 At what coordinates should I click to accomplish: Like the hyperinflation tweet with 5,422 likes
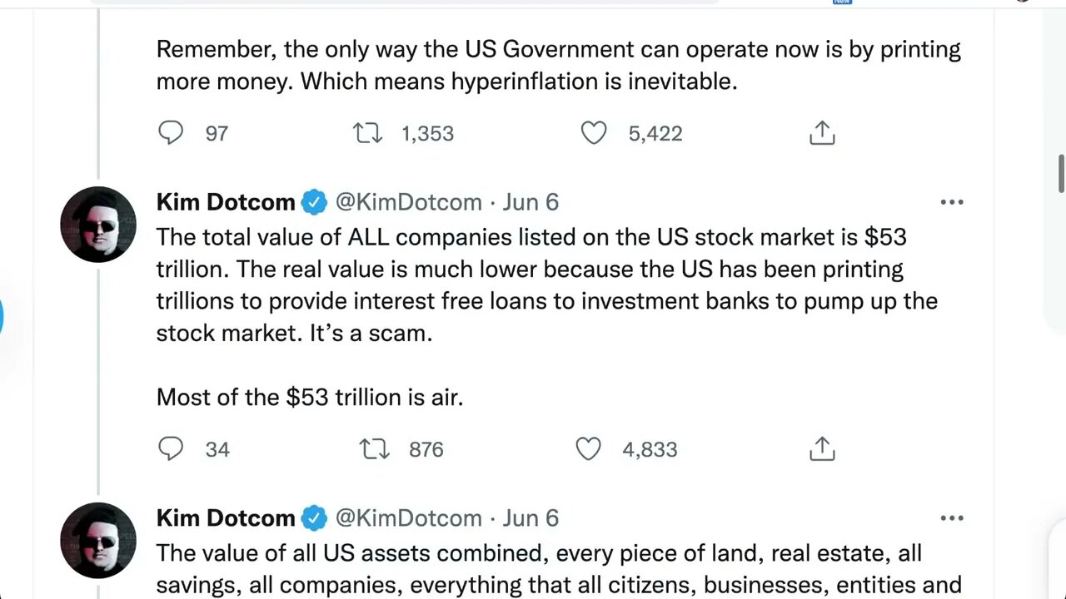593,133
